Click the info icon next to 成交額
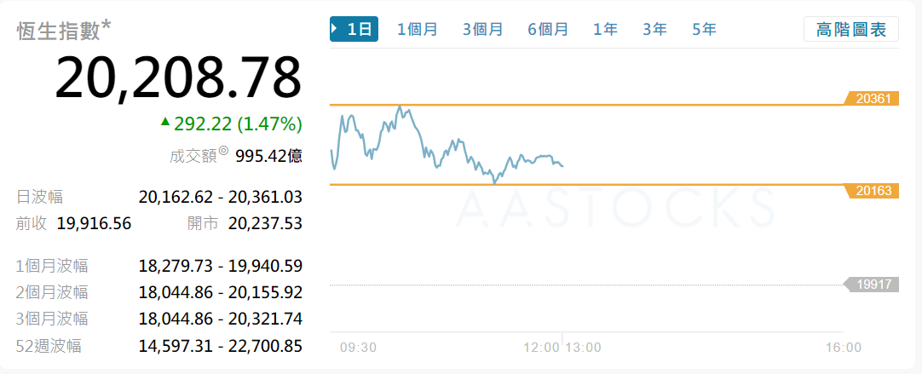The image size is (922, 374). tap(223, 151)
